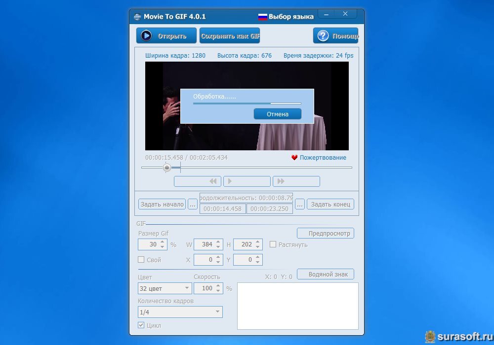494x345 pixels.
Task: Click the blue play icon on Открыть button
Action: [x=146, y=35]
